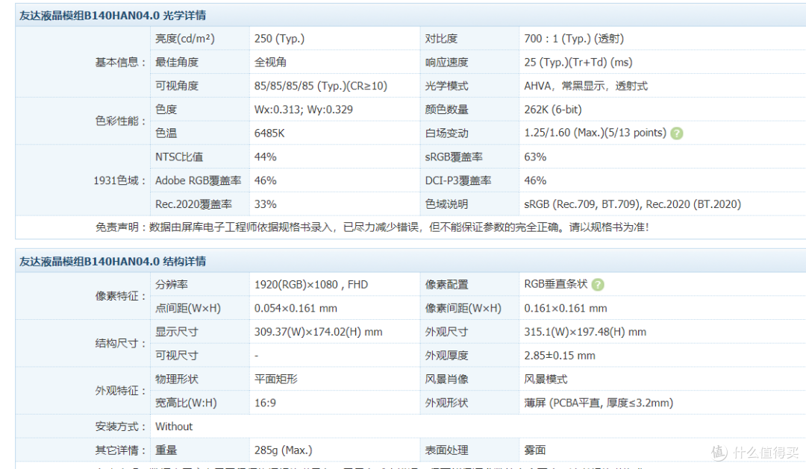Viewport: 806px width, 469px height.
Task: Select color temperature 6485K
Action: pos(269,133)
